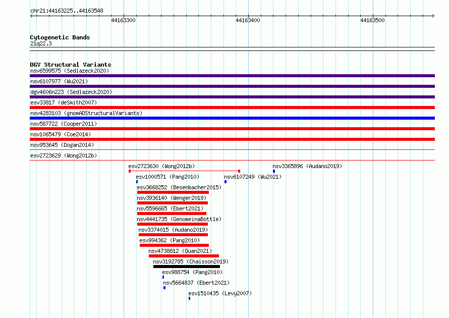Click the 44163500 ruler position label
This screenshot has height=318, width=449.
[x=372, y=20]
